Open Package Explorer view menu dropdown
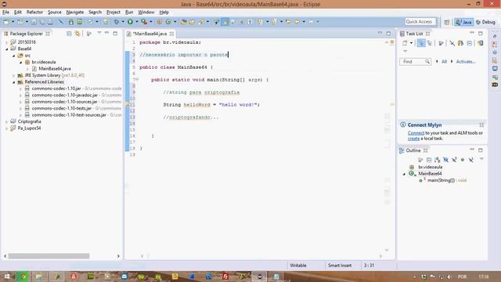 pyautogui.click(x=99, y=33)
